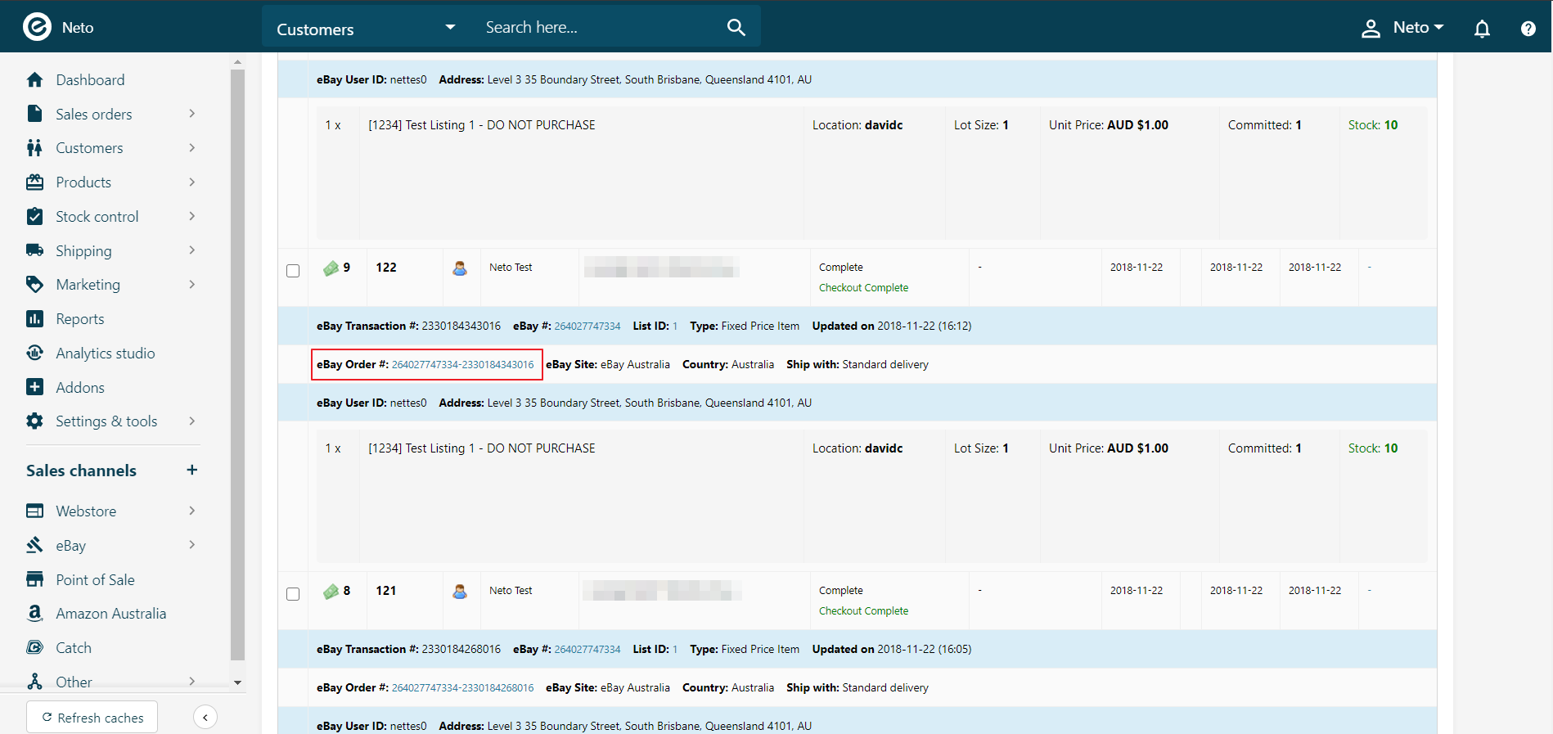Open eBay order link 264027747334-2330184343016
Image resolution: width=1553 pixels, height=734 pixels.
462,365
